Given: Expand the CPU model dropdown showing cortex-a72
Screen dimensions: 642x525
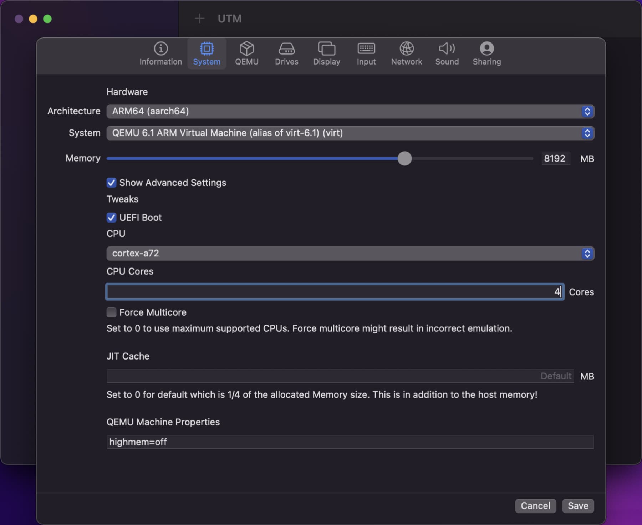Looking at the screenshot, I should pyautogui.click(x=350, y=253).
